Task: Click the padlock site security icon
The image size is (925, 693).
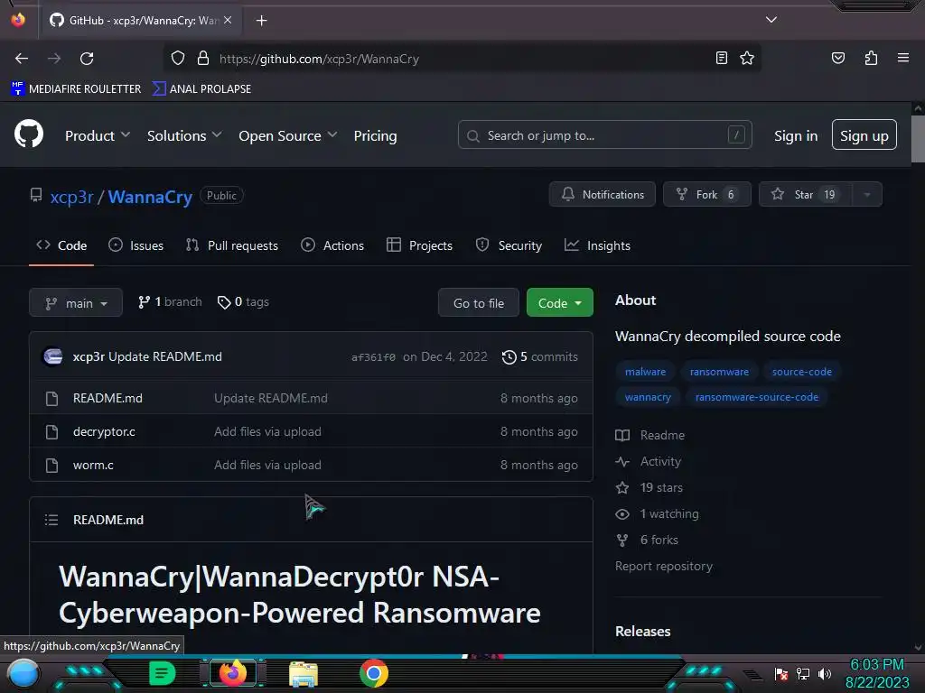Action: [203, 59]
